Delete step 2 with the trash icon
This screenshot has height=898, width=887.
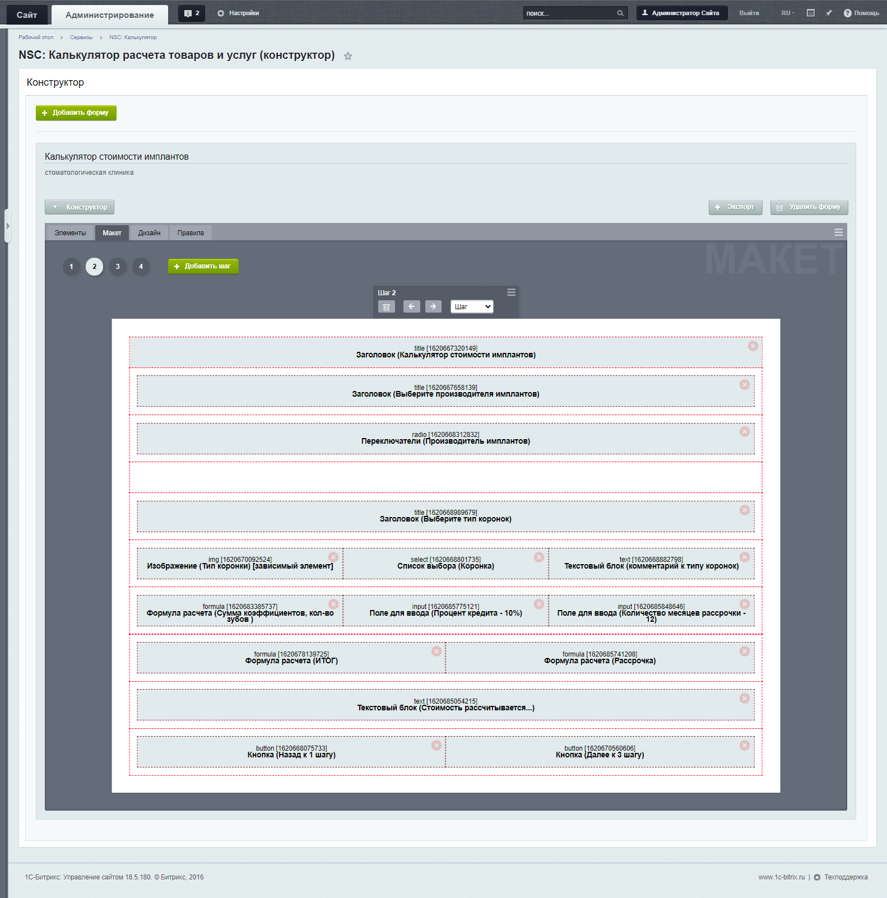pos(386,306)
